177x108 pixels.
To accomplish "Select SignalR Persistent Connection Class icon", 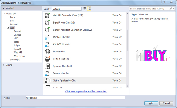I will [x=47, y=30].
